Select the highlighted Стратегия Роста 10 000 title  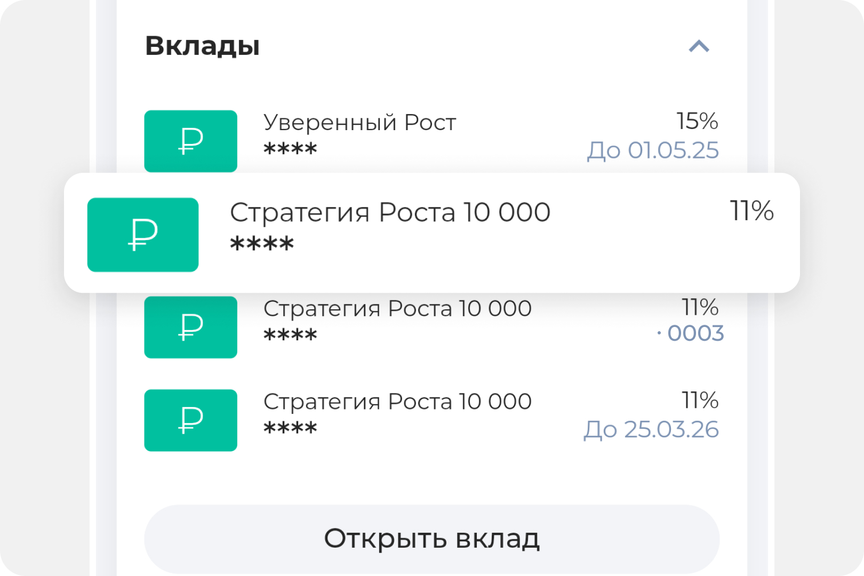[x=390, y=212]
